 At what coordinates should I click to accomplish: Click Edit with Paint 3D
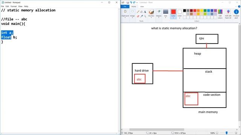click(228, 14)
